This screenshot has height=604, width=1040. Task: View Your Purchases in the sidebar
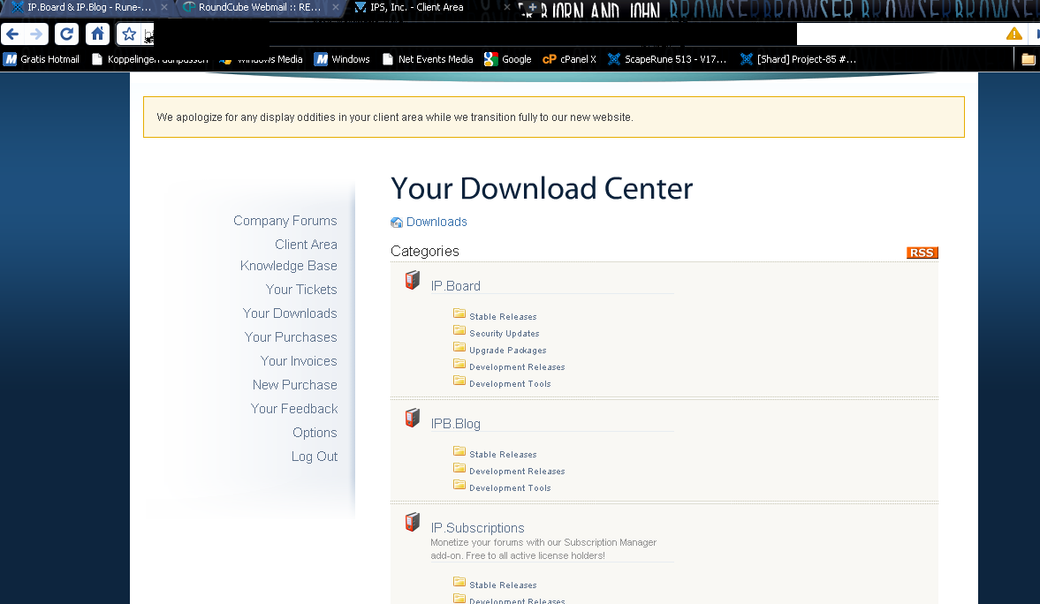click(x=291, y=337)
